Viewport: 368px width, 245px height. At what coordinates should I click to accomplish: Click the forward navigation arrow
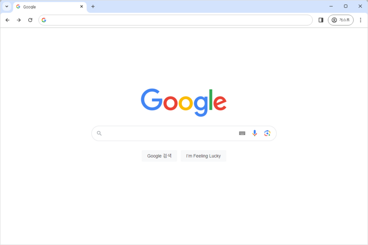click(x=19, y=20)
